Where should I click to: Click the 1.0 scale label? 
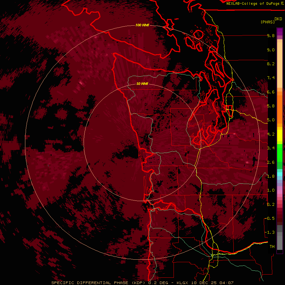(271, 190)
